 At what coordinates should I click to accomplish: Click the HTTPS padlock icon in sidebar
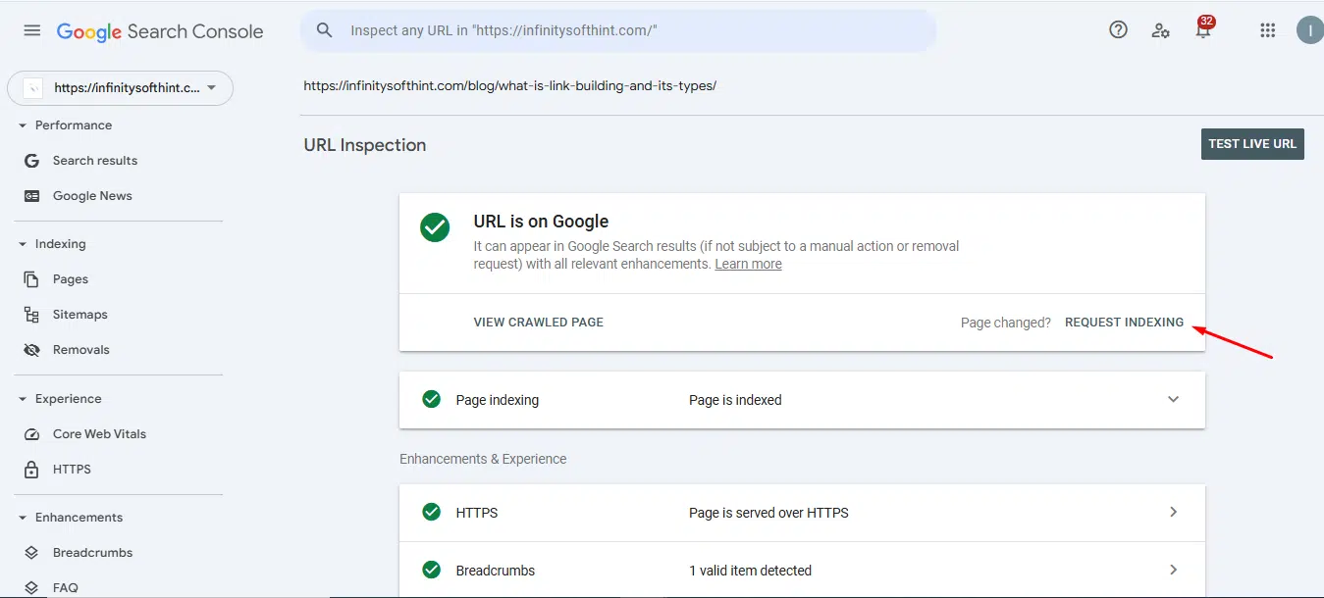(32, 469)
